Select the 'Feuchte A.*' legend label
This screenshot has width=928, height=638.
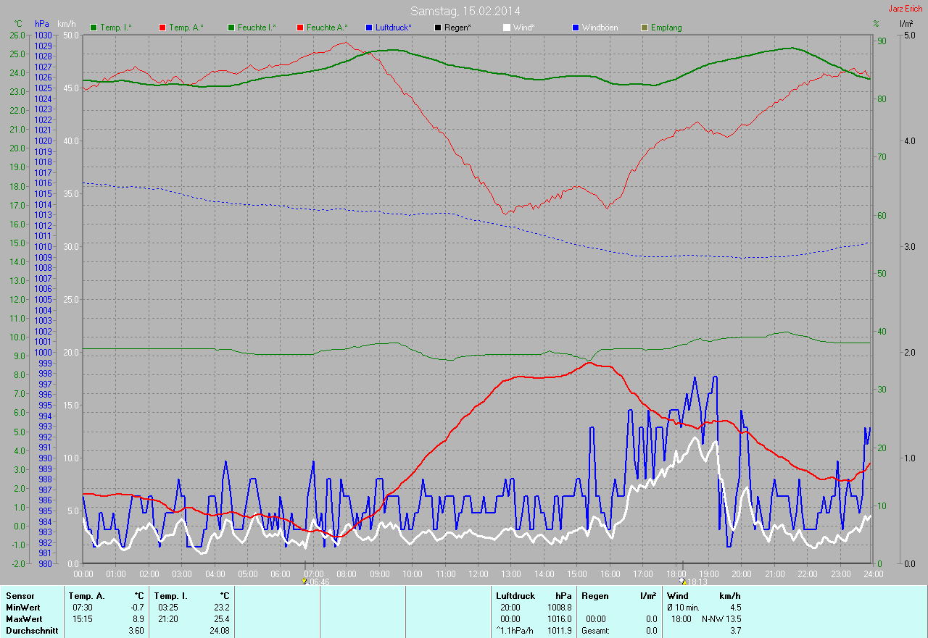coord(327,28)
